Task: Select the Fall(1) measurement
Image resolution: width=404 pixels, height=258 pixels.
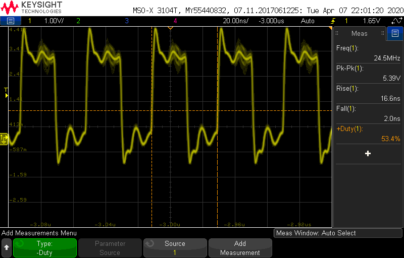Action: tap(369, 113)
